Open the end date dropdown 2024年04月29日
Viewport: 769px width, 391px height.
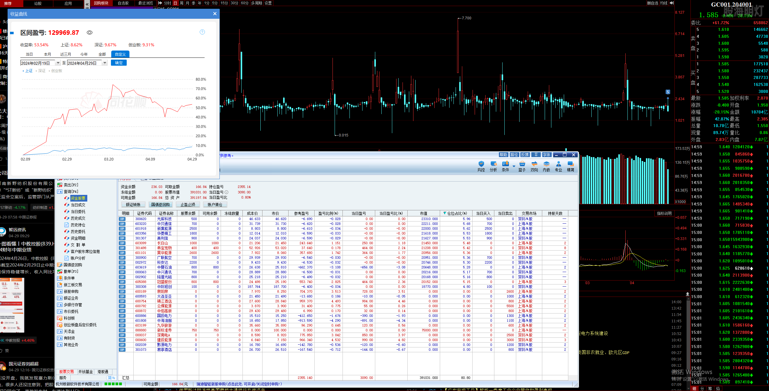(x=105, y=63)
